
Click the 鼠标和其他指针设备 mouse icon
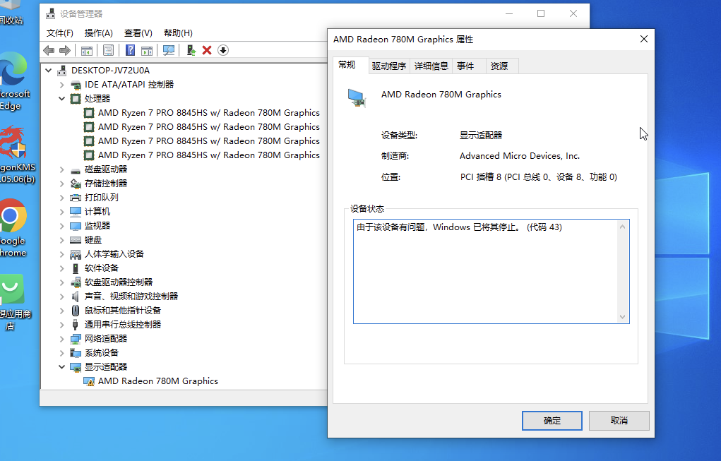pyautogui.click(x=76, y=311)
